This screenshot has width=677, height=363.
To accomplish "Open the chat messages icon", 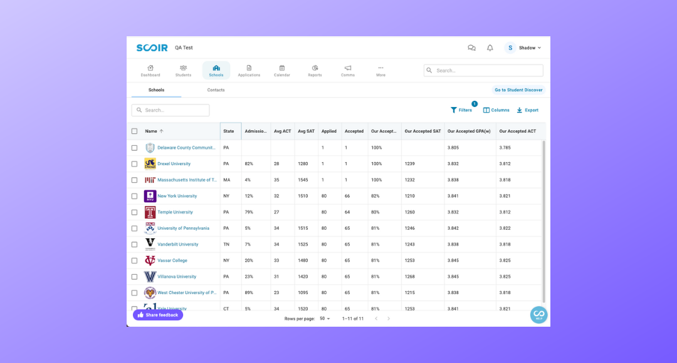I will tap(471, 48).
